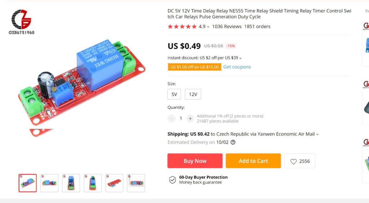Select the 5V size option
Image resolution: width=369 pixels, height=203 pixels.
coord(174,94)
